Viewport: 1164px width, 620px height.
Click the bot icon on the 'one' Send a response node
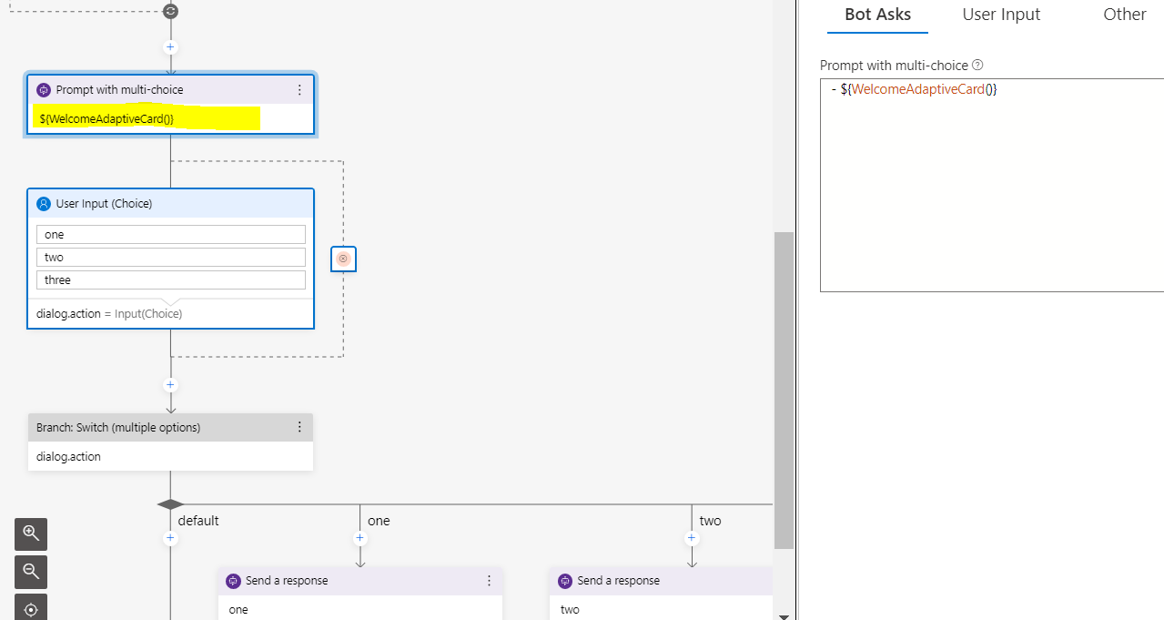pos(233,581)
